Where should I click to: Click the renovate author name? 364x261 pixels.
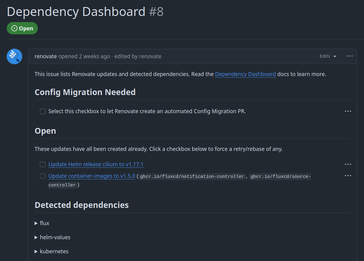[46, 56]
